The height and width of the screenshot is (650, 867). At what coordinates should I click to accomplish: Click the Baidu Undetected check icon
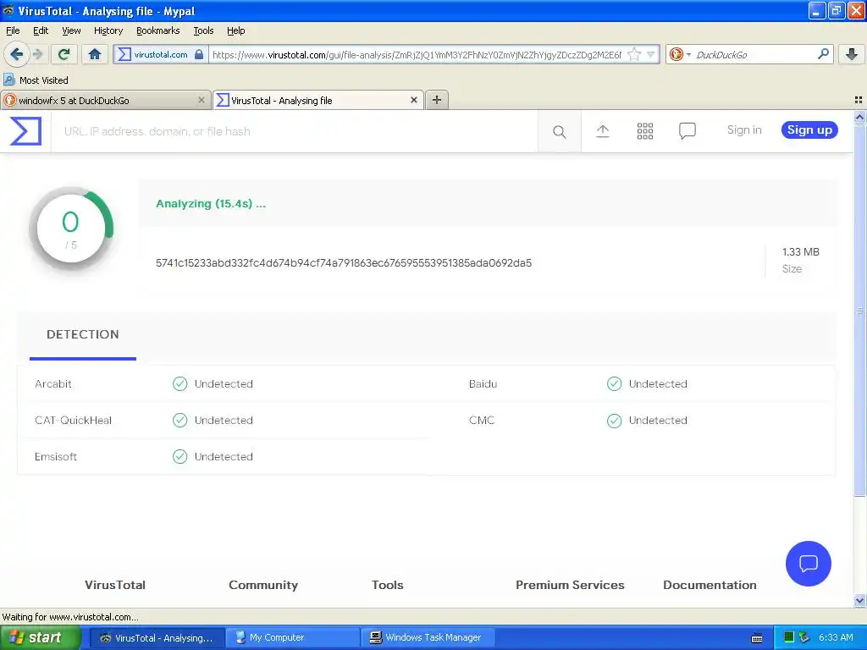(x=615, y=383)
